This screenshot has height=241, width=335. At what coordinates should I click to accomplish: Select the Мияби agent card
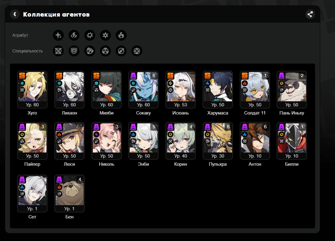point(107,89)
